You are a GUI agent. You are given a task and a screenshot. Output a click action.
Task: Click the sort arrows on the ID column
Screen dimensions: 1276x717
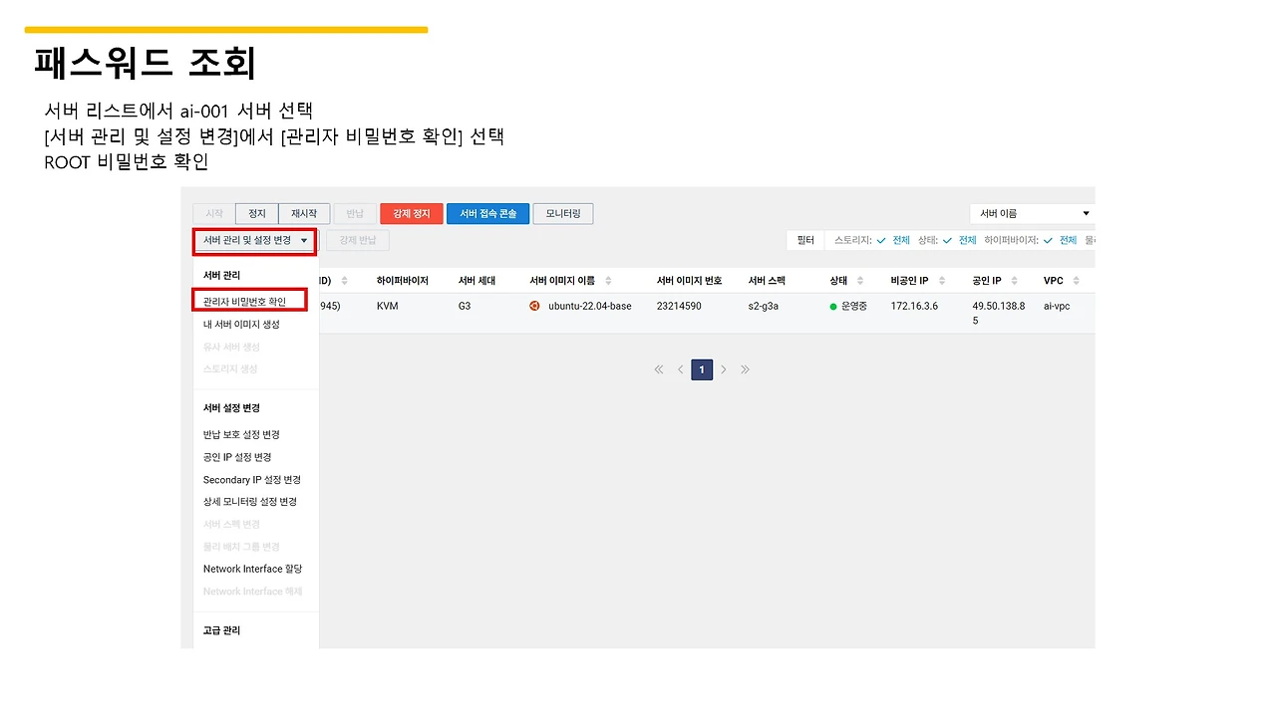(345, 280)
